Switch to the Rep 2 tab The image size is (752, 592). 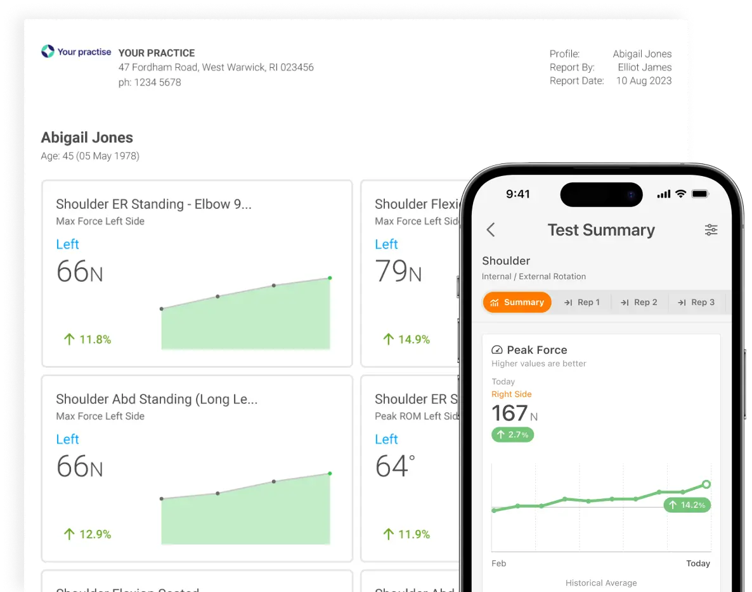(639, 303)
